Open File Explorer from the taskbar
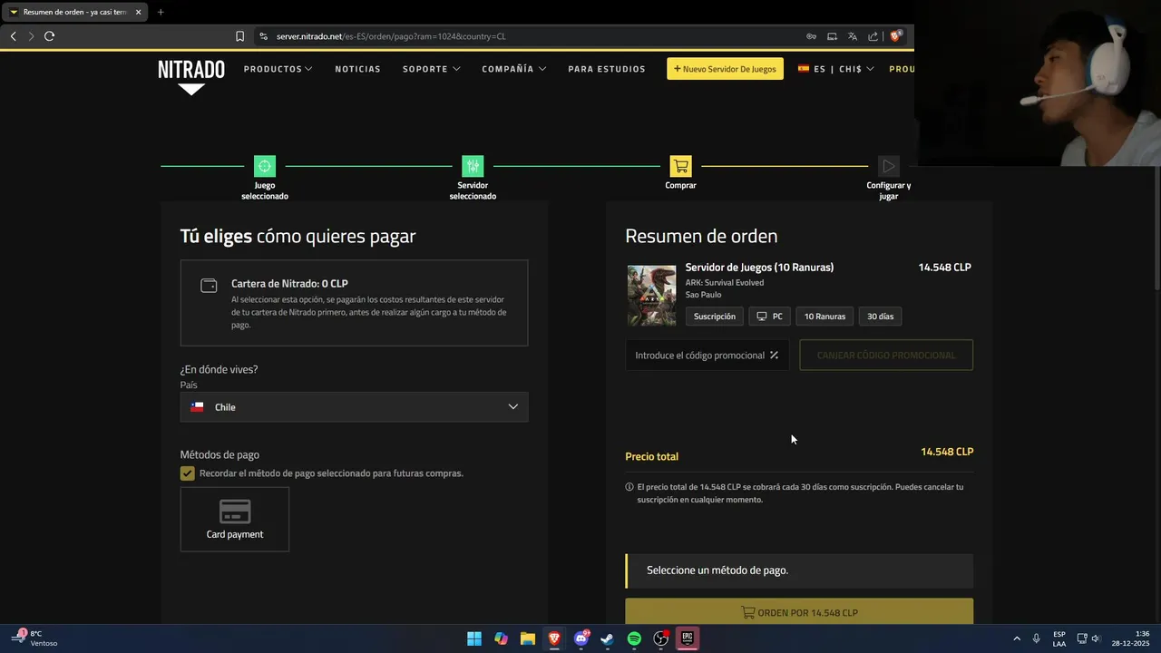1161x653 pixels. (527, 638)
